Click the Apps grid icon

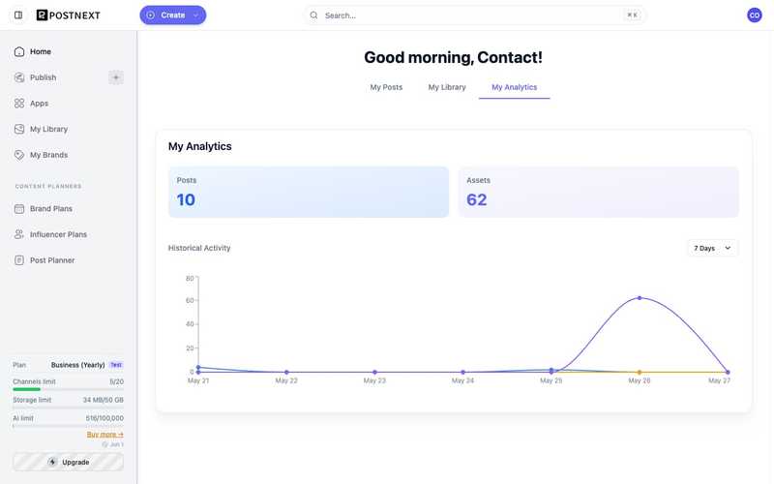(x=19, y=104)
